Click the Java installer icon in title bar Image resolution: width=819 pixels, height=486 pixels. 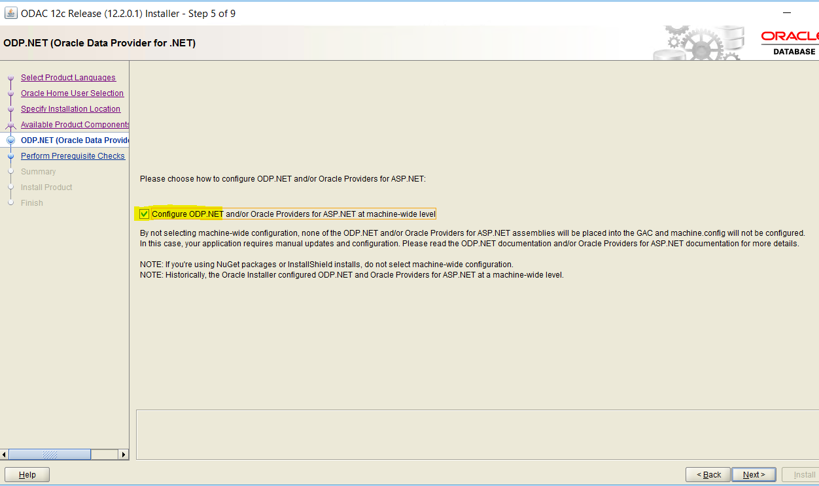coord(11,13)
